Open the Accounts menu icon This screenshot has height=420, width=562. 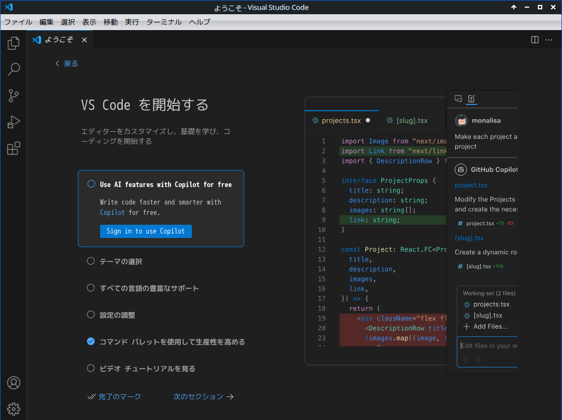14,383
